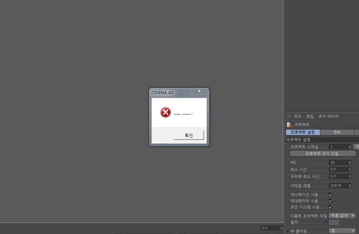Expand the 뷰 클리핑 disclosure triangle
Viewport: 359px width, 234px height.
[288, 231]
